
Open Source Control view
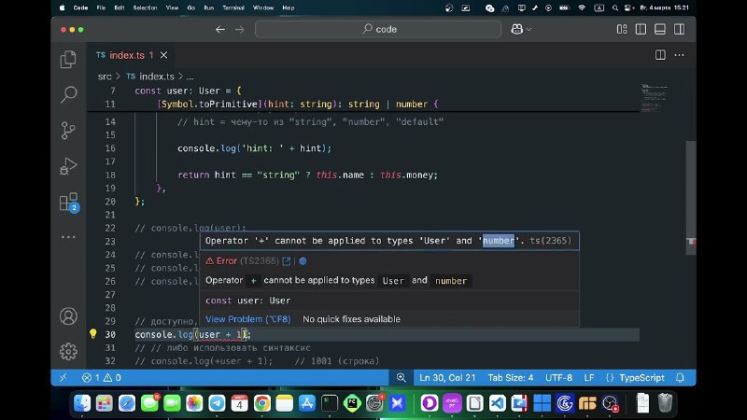coord(68,130)
